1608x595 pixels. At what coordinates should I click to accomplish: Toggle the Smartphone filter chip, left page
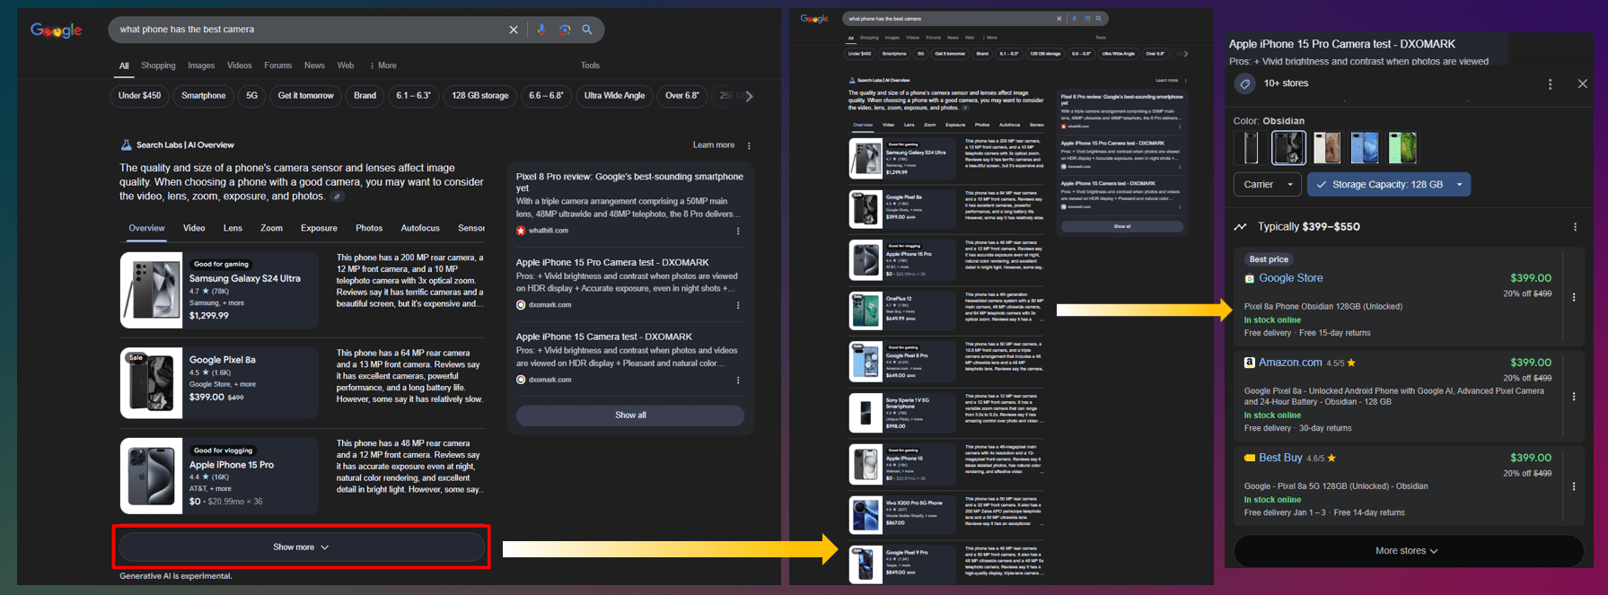204,96
